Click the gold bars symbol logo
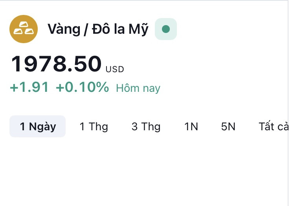This screenshot has width=305, height=206. [24, 29]
